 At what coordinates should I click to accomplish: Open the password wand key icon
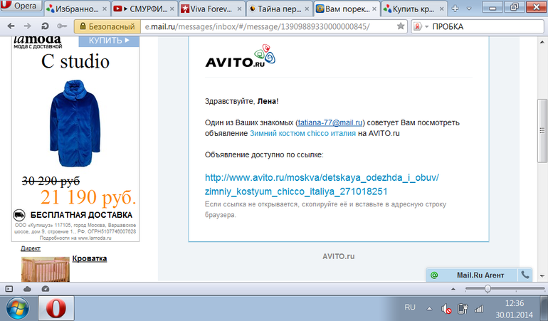click(62, 26)
